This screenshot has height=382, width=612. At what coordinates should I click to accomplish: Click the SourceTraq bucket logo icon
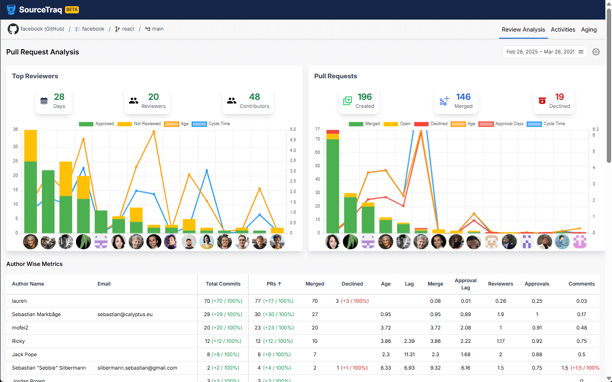[11, 10]
